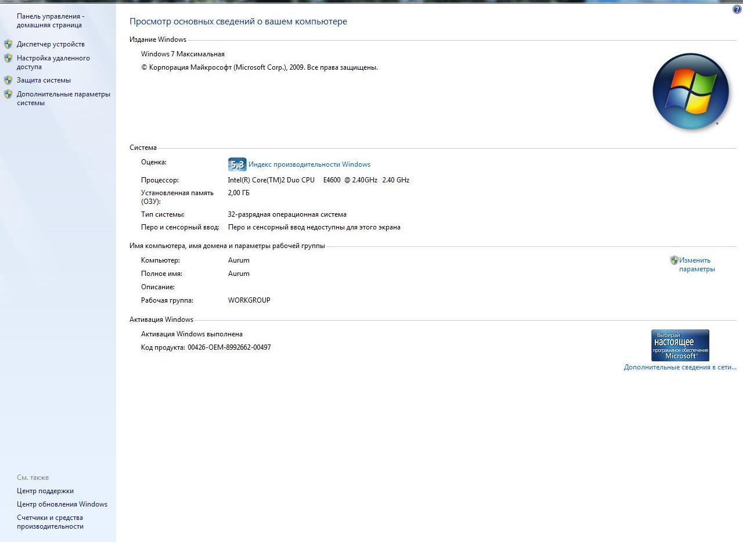Image resolution: width=743 pixels, height=542 pixels.
Task: Open Дополнительные сведения в сети link
Action: point(680,367)
